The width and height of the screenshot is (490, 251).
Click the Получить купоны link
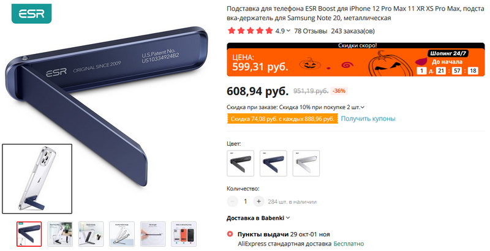point(368,119)
